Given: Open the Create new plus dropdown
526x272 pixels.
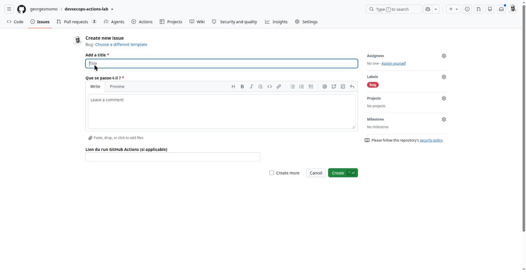Looking at the screenshot, I should coord(453,9).
